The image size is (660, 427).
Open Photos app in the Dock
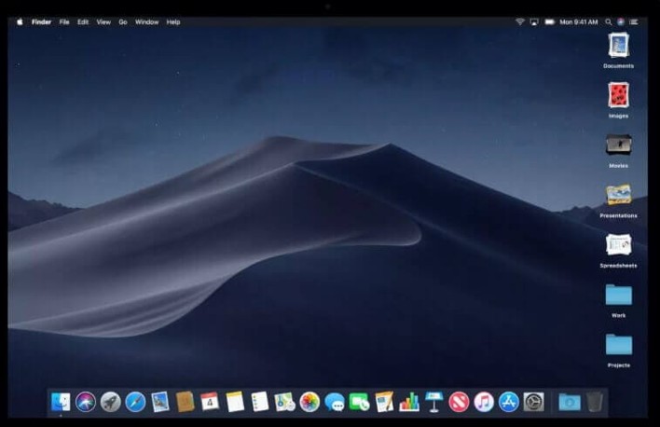coord(309,402)
